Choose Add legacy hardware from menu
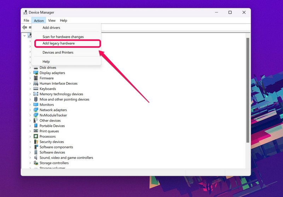Screen dimensions: 283x197 point(58,43)
